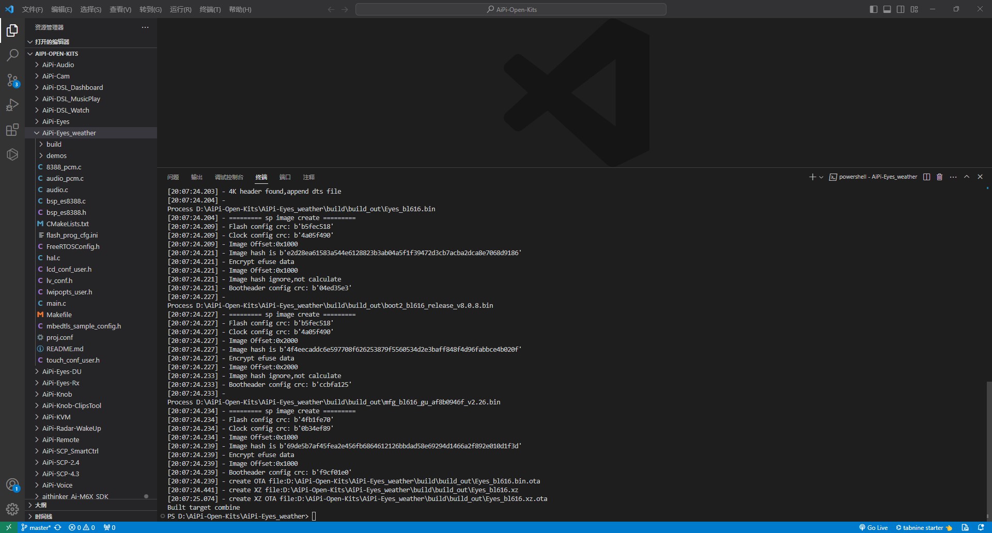Open the Accounts menu icon
992x533 pixels.
[x=12, y=485]
